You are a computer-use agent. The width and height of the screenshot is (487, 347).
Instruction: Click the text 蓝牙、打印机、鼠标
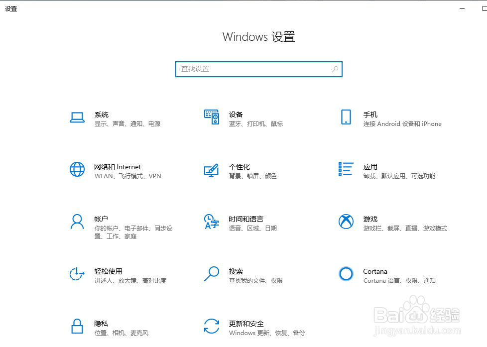(x=256, y=123)
